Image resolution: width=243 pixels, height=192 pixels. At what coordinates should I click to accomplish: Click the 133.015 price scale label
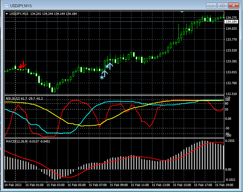[231, 72]
